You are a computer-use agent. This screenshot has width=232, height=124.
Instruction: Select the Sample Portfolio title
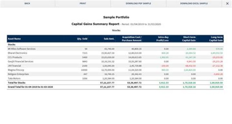(116, 17)
